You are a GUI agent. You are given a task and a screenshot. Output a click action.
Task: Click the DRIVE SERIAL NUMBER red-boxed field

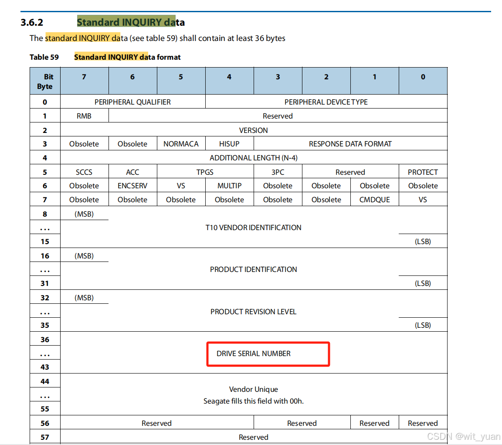[254, 353]
